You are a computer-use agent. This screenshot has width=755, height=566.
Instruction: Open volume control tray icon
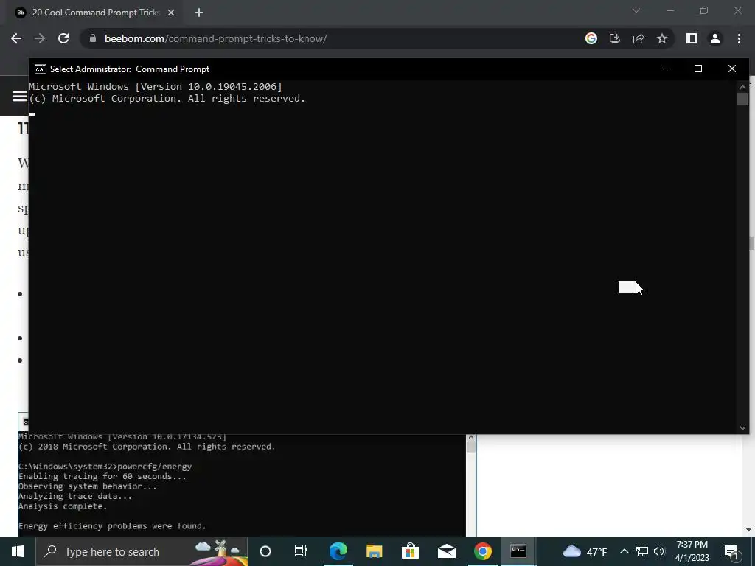[660, 551]
